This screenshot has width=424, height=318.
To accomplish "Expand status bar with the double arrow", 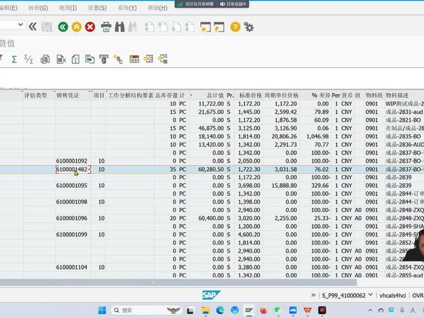I will click(x=313, y=295).
